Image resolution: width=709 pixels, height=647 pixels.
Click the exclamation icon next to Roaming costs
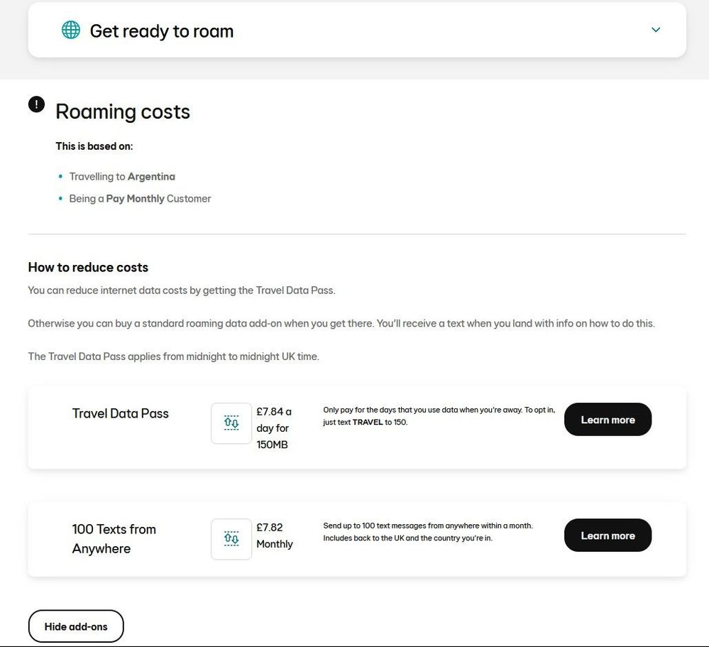[37, 104]
